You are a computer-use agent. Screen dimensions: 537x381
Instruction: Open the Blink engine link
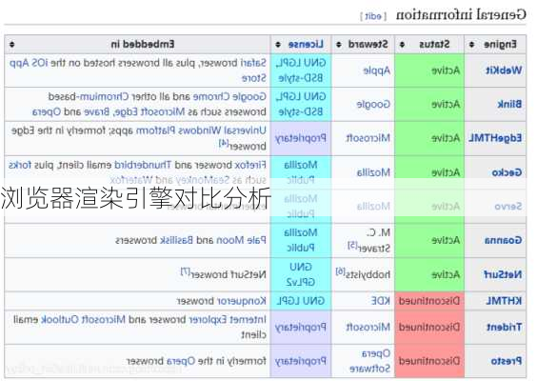click(x=509, y=104)
